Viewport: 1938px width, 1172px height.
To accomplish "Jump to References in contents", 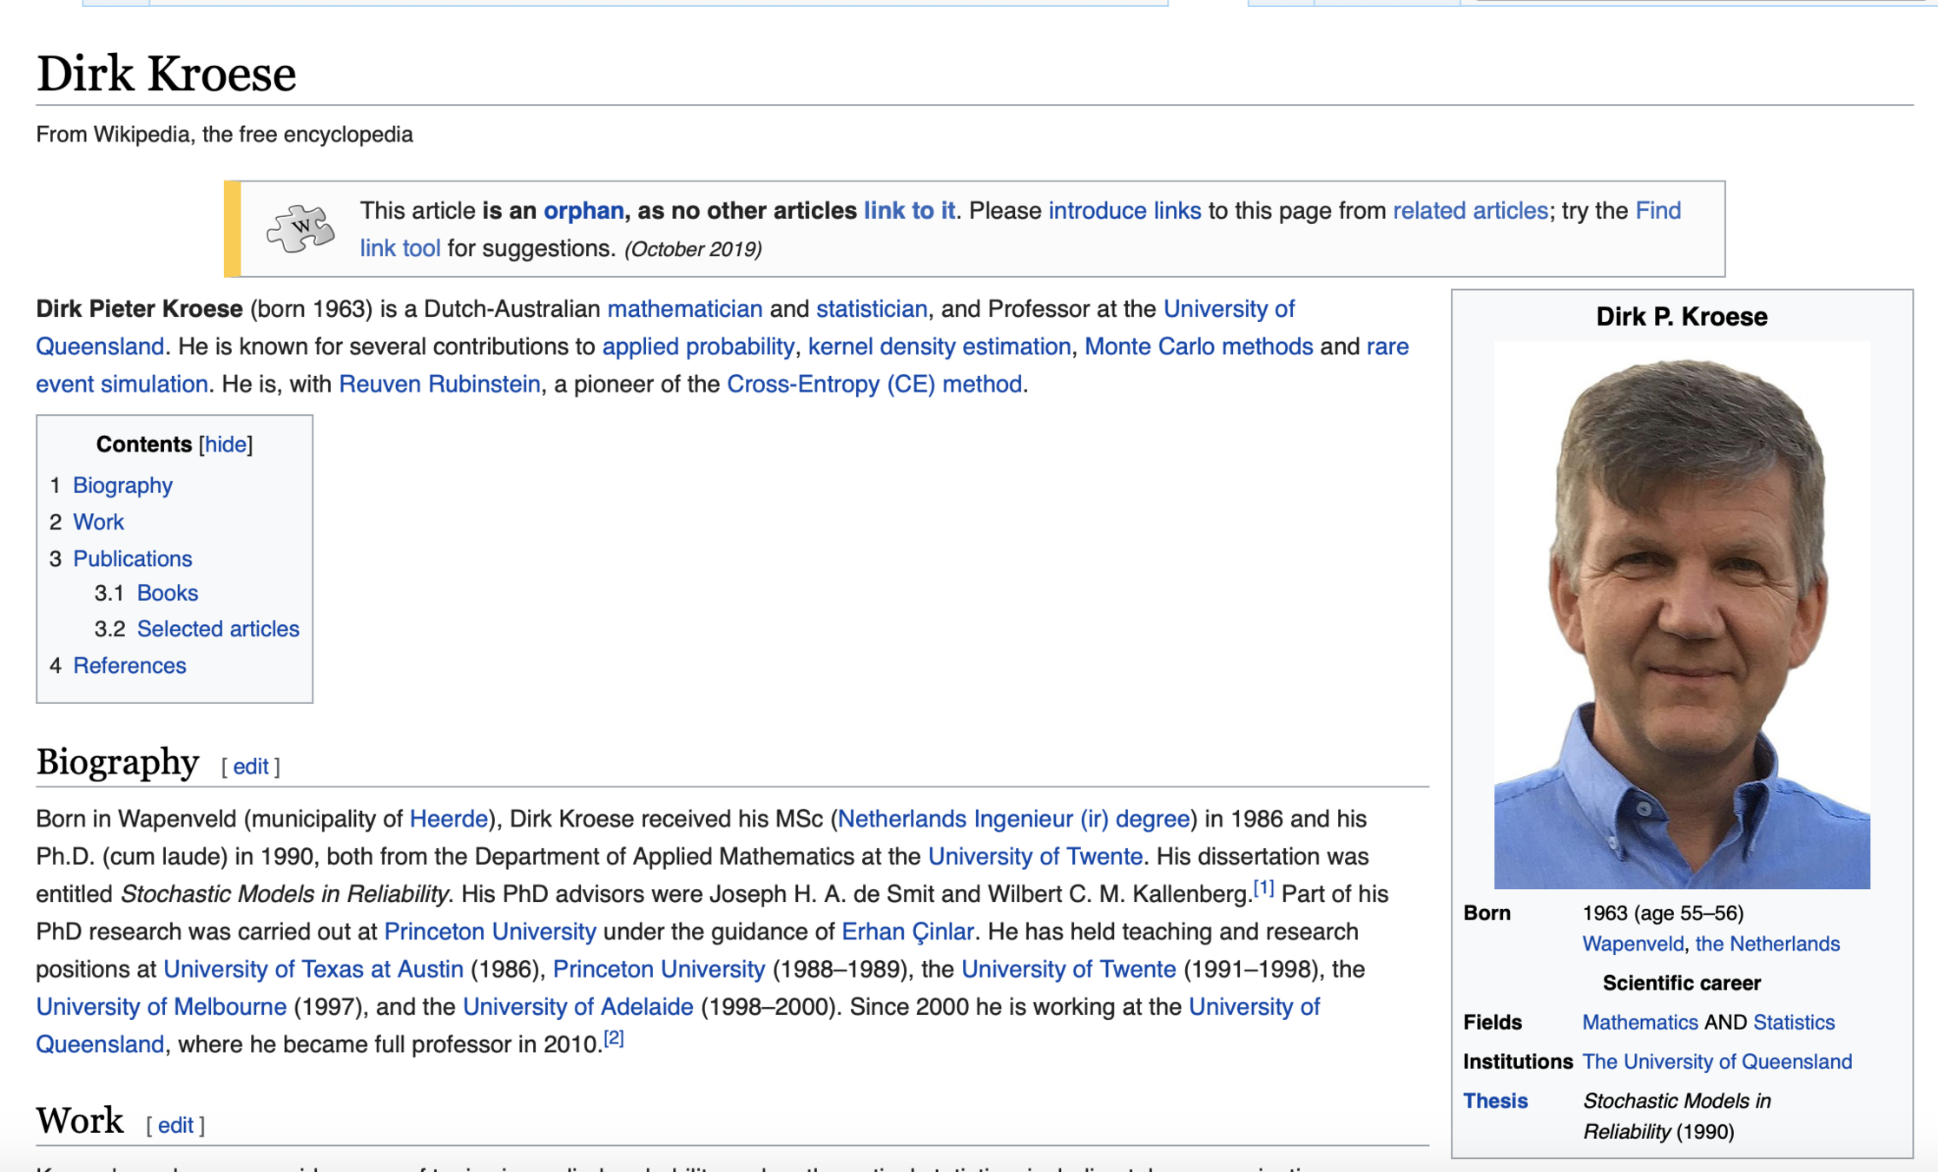I will (x=129, y=665).
